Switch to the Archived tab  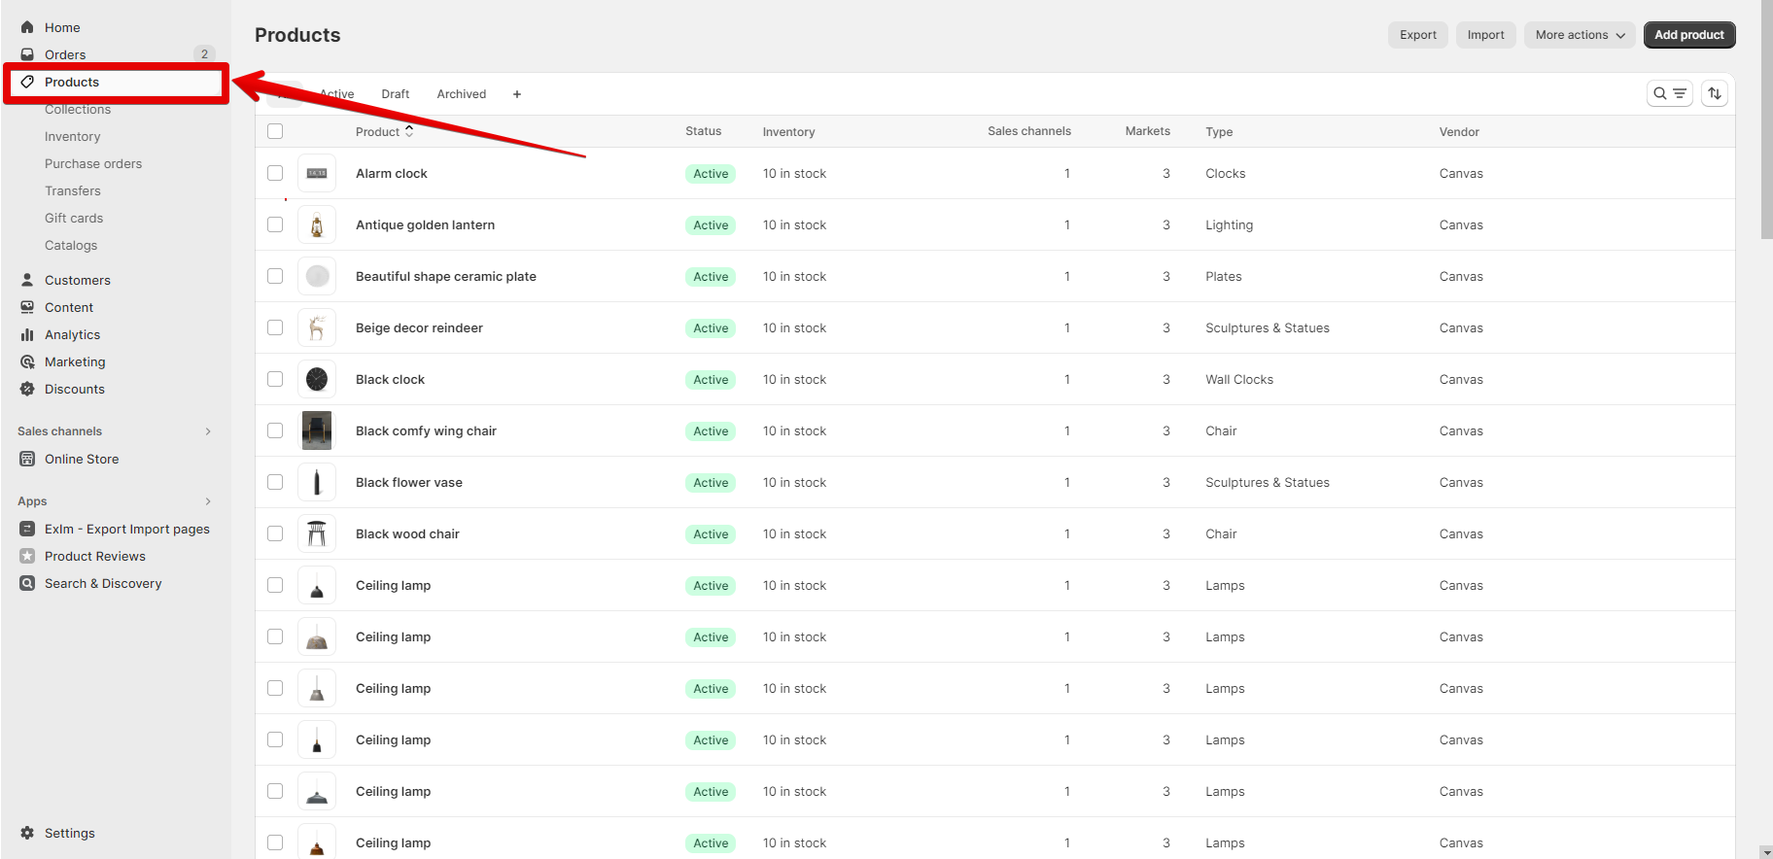(461, 94)
